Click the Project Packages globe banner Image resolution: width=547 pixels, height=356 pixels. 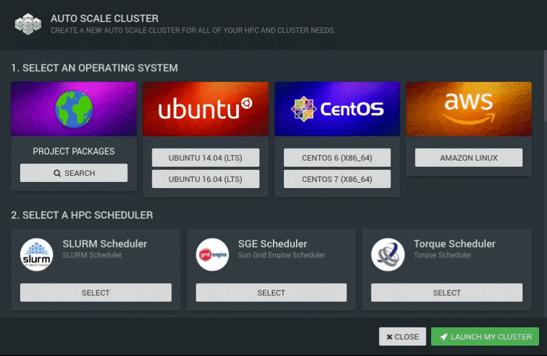[74, 109]
